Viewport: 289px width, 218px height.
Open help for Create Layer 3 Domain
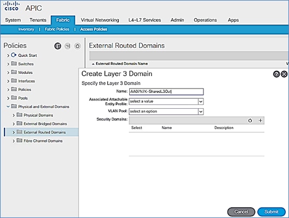pos(276,74)
